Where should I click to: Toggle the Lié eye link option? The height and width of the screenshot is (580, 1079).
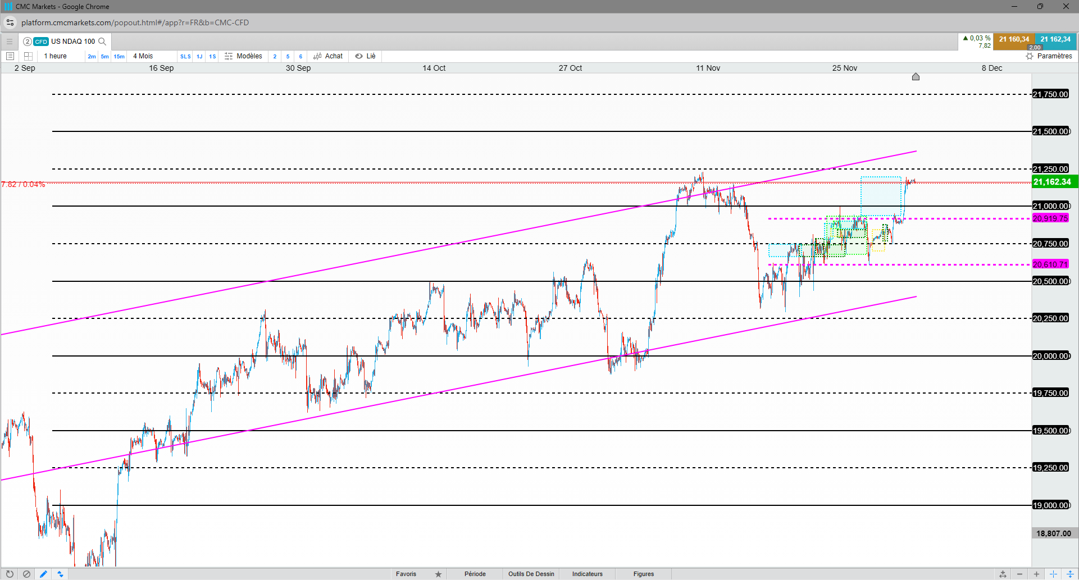366,56
